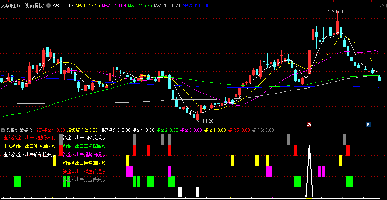Click label 资金5,出击横盘转强股
This screenshot has width=387, height=200.
tap(84, 171)
